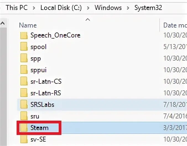
Task: Select the sr-Latn-RS folder icon
Action: (24, 93)
